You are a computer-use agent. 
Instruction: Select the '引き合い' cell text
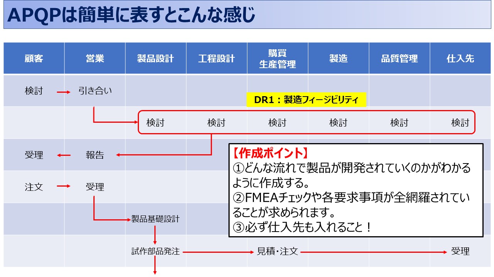tap(95, 91)
